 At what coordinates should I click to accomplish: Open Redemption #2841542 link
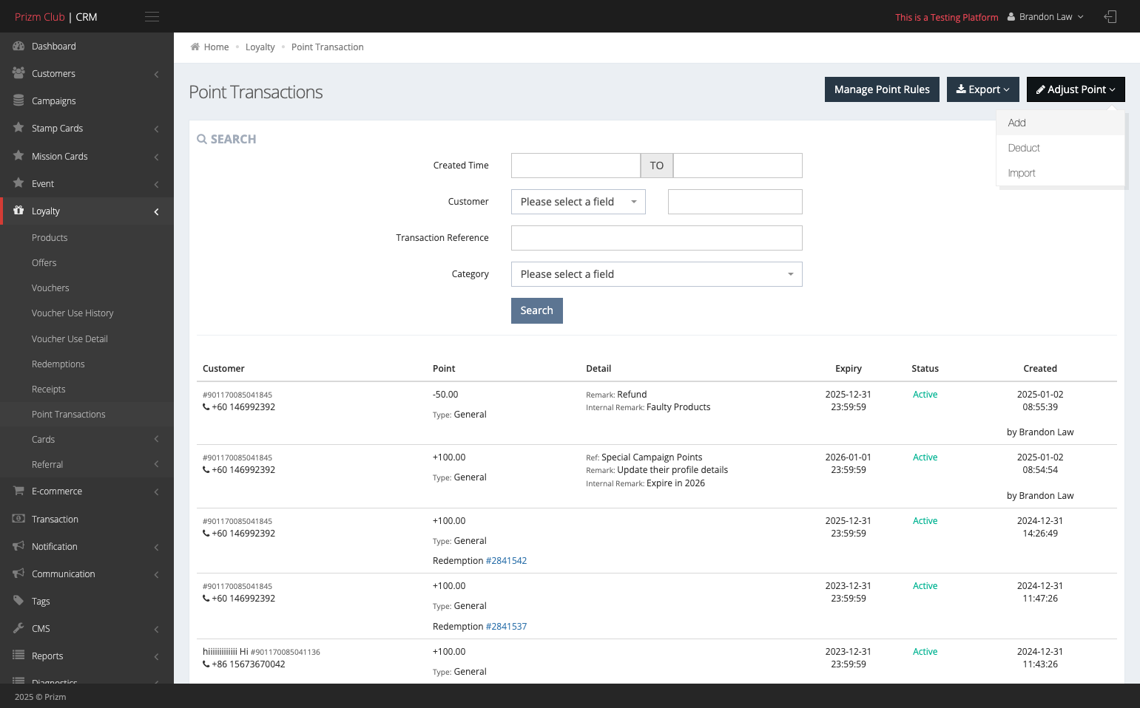click(506, 561)
